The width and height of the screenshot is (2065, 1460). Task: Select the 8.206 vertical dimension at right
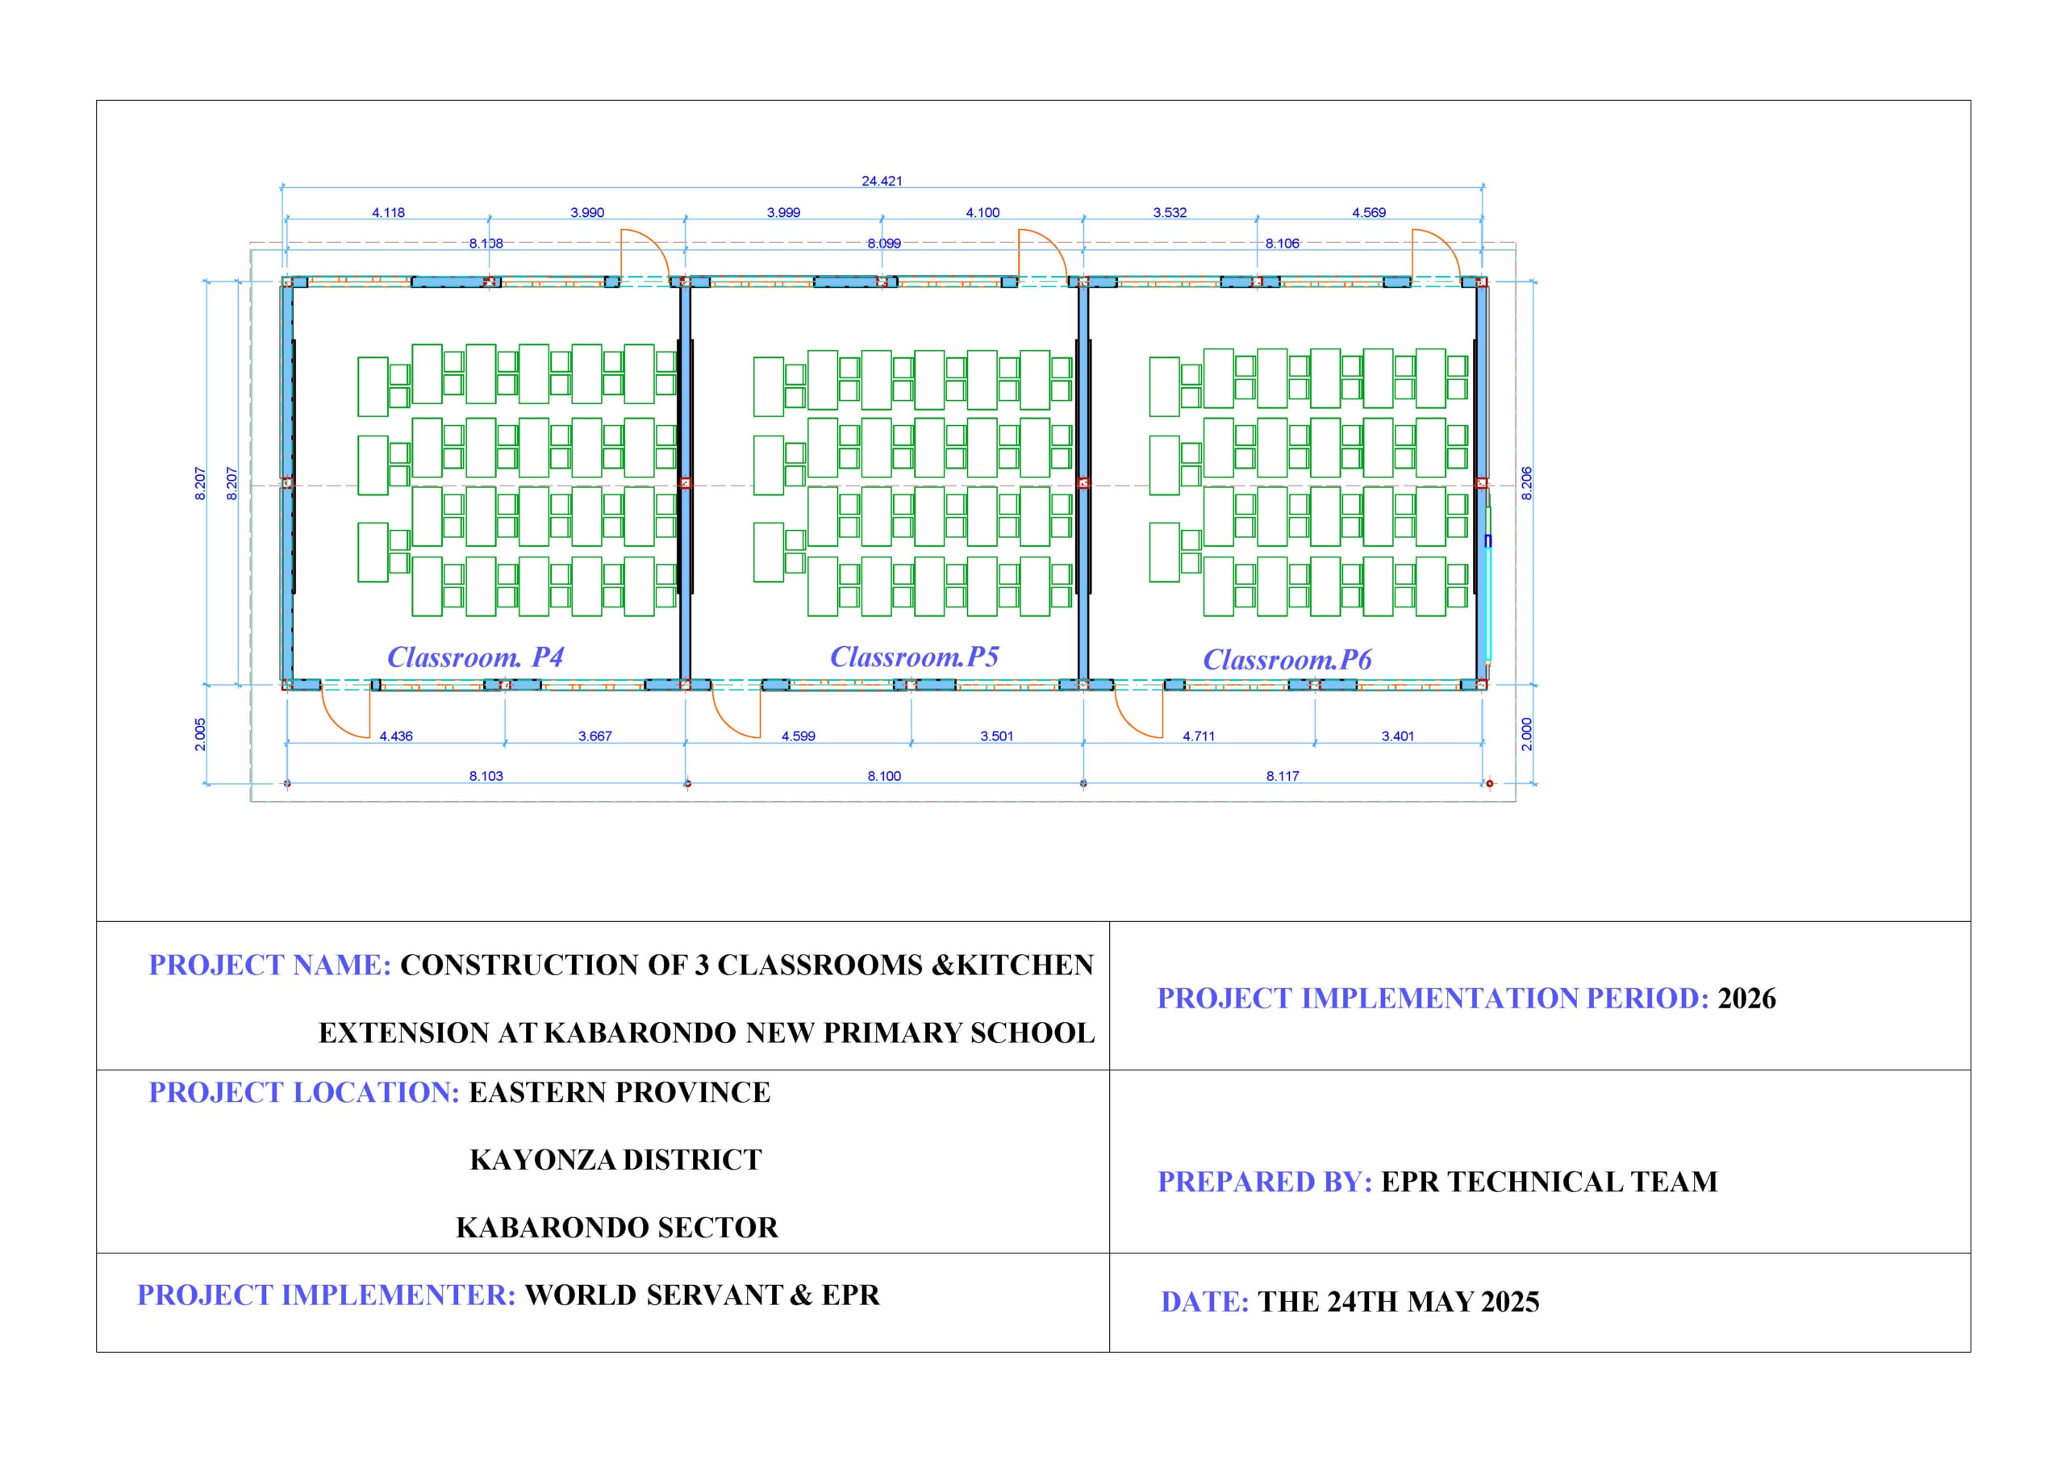(1526, 483)
